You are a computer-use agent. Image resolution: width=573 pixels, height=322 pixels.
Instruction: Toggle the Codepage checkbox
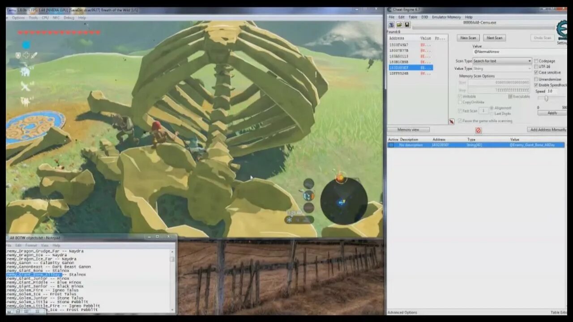tap(536, 61)
